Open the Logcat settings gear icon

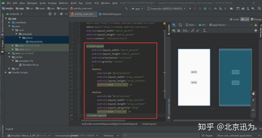[255, 129]
